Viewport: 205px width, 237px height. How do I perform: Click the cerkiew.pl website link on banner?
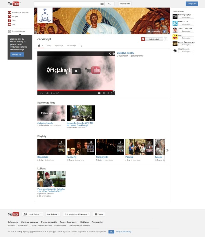(154, 31)
